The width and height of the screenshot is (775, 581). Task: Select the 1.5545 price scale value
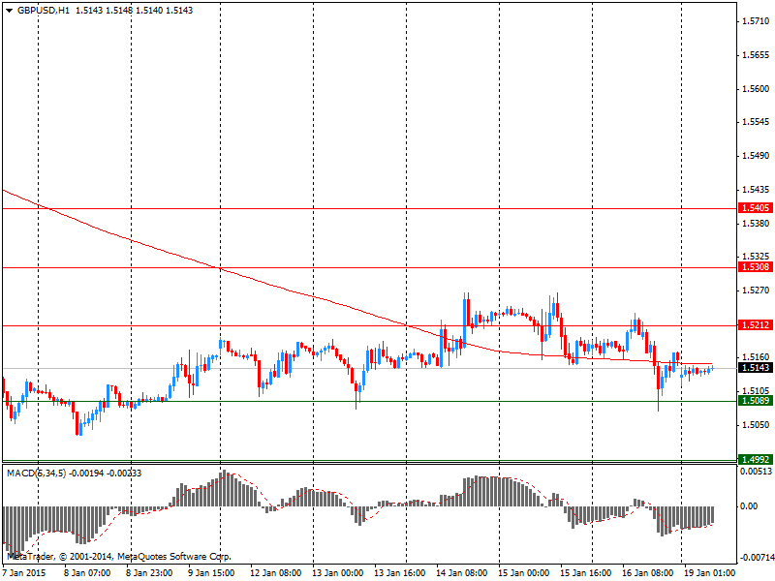click(757, 122)
